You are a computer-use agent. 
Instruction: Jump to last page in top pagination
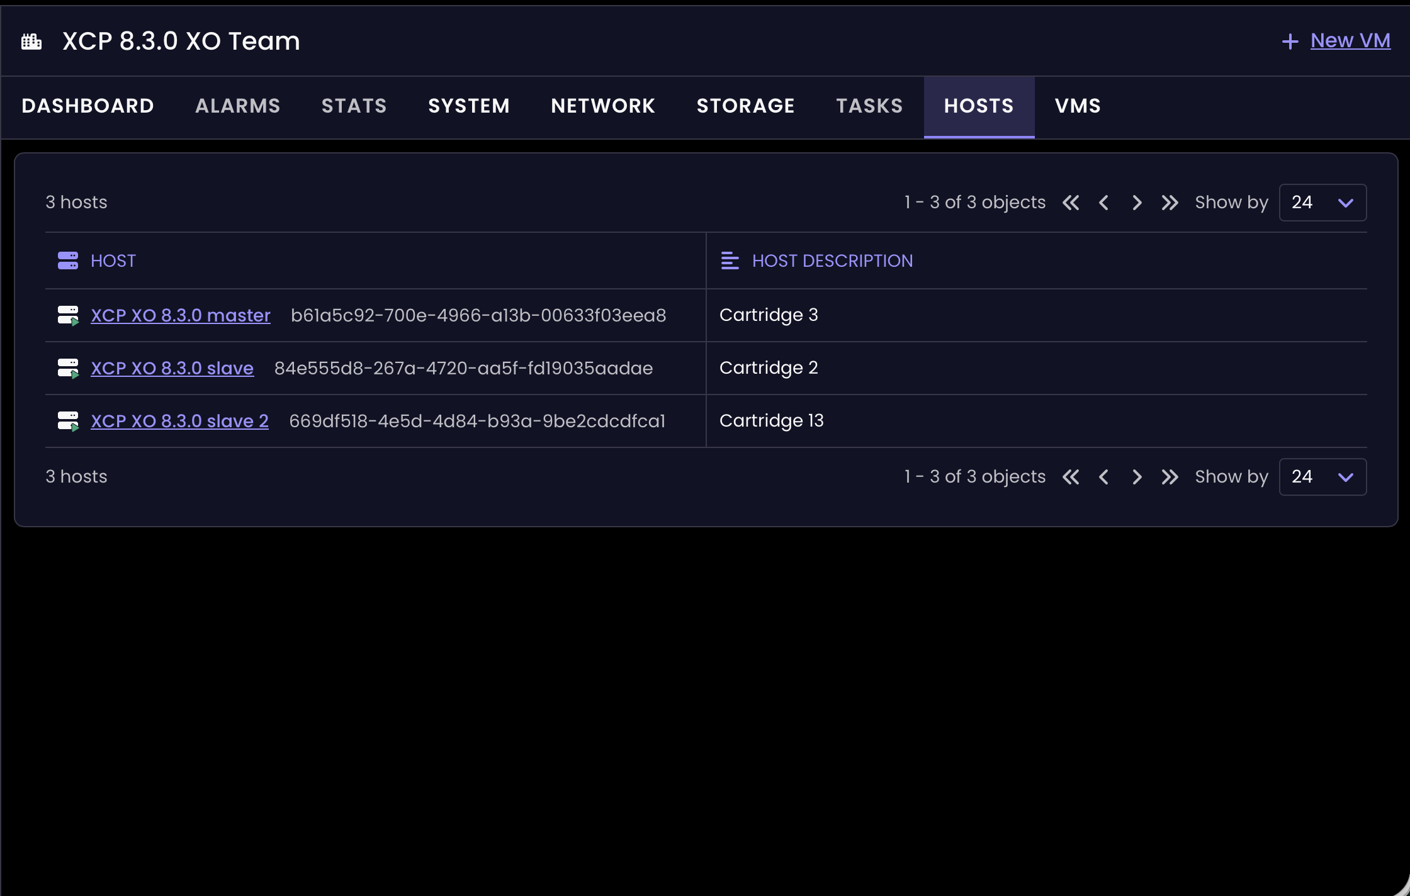point(1170,203)
